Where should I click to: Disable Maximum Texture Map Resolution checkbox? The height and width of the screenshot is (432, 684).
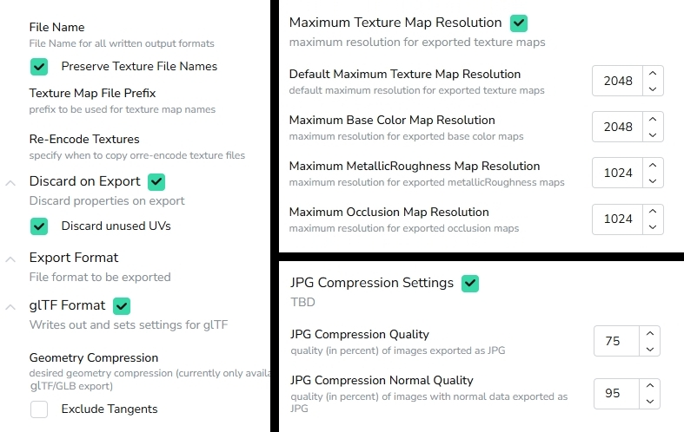coord(519,23)
